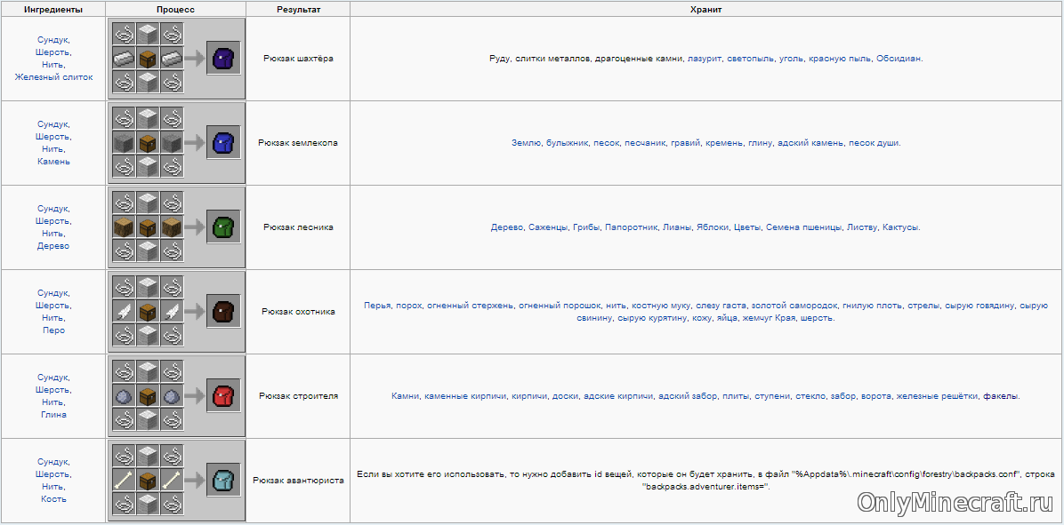Click the light-blue adventurer's backpack result icon

222,481
